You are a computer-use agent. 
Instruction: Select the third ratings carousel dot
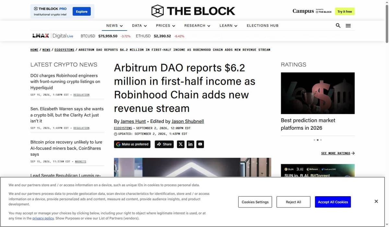tap(321, 140)
